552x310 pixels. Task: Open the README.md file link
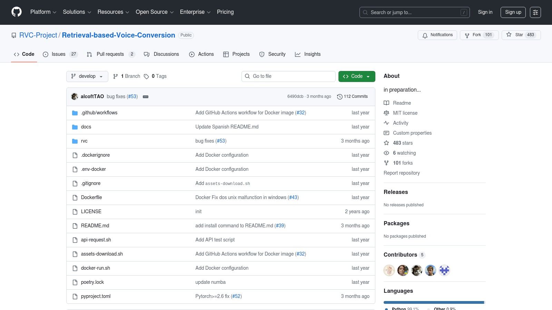coord(95,226)
